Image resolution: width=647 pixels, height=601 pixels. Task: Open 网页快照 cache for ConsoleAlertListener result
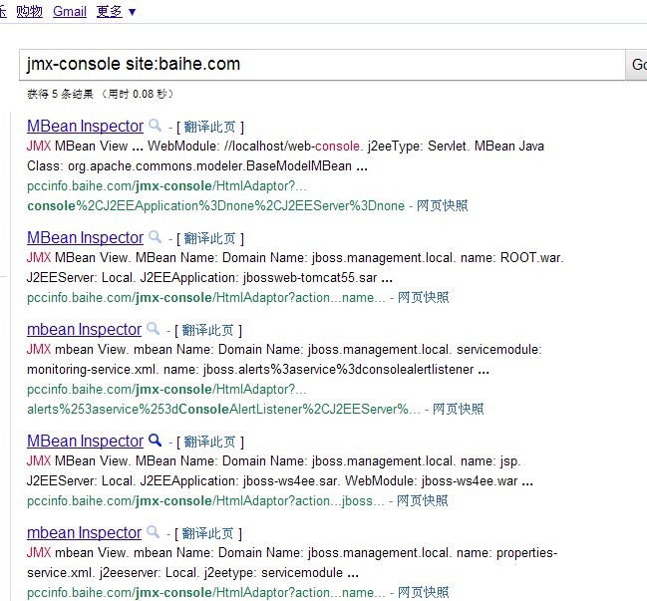458,409
